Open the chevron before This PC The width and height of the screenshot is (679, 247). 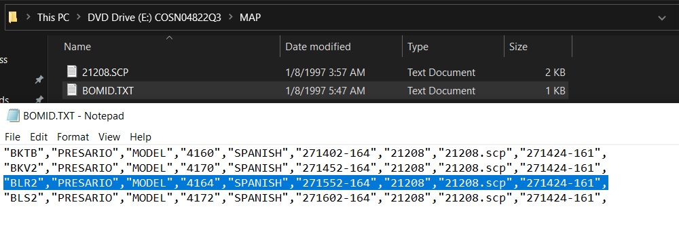click(x=28, y=17)
